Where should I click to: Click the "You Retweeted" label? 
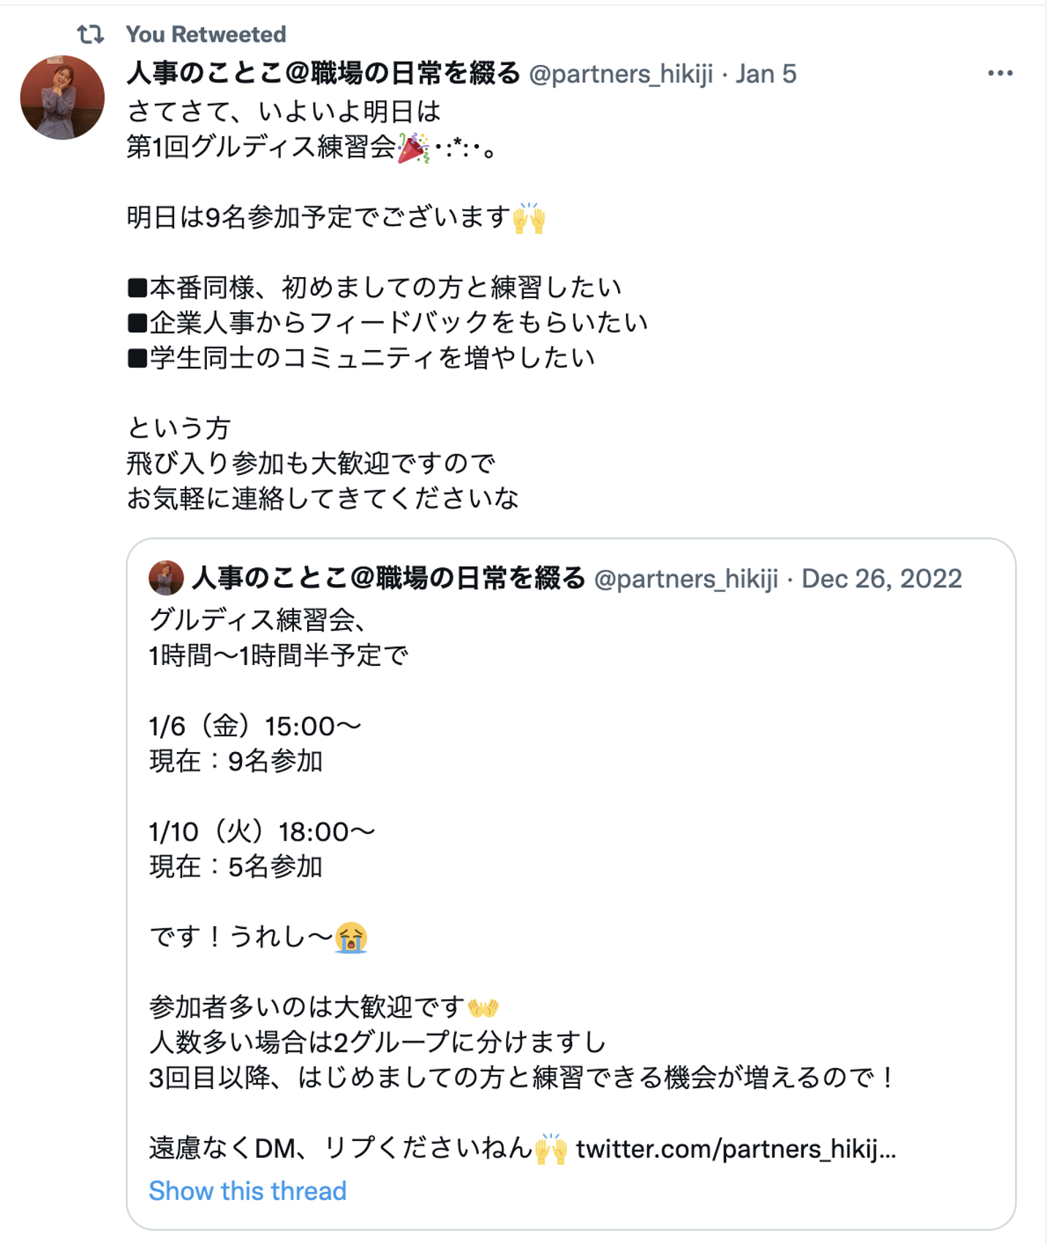tap(205, 34)
